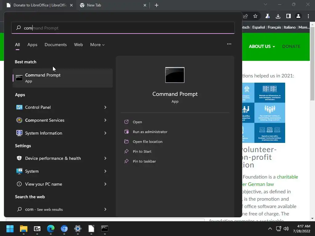The width and height of the screenshot is (315, 236).
Task: Click the Windows Start button
Action: [10, 229]
